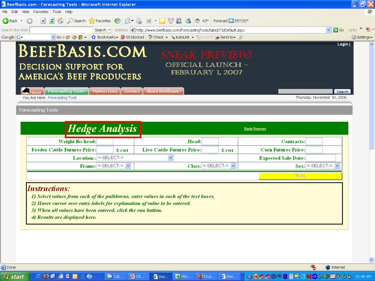Click the yellow Discuss note icon

162,21
